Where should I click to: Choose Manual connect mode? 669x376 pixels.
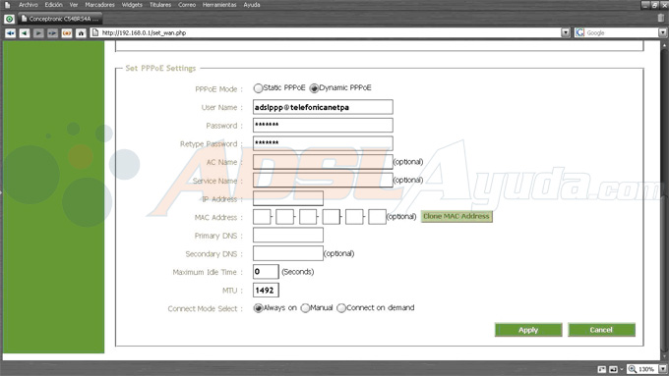[x=305, y=308]
